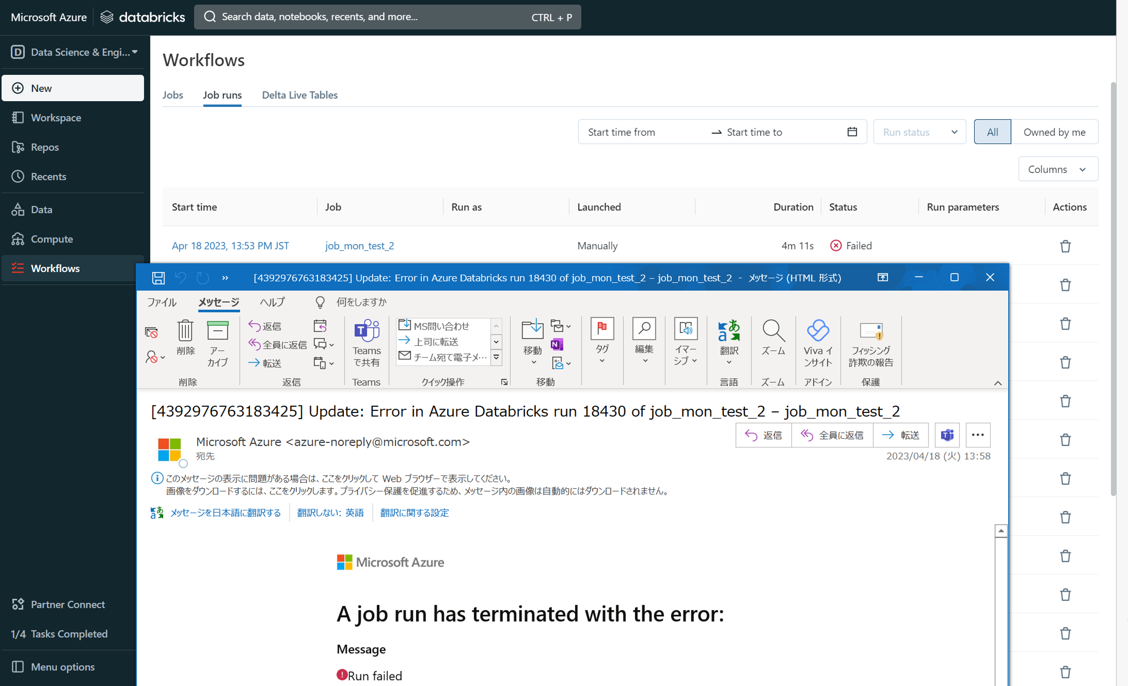This screenshot has height=686, width=1128.
Task: Click translate message to Japanese link
Action: point(225,513)
